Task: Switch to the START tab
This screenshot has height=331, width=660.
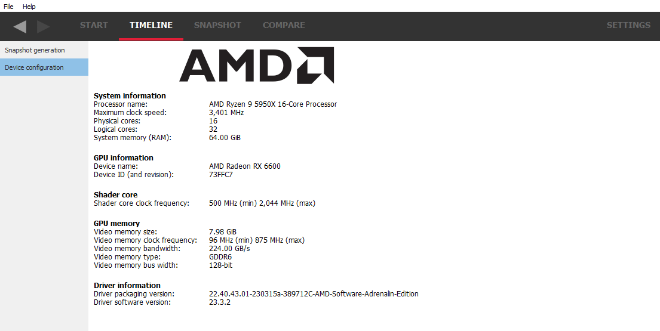Action: point(94,25)
